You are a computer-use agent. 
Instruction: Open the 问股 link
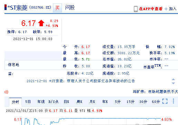[x=70, y=8]
